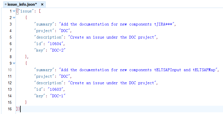
Task: Click the "description" key on line 12
Action: click(48, 83)
